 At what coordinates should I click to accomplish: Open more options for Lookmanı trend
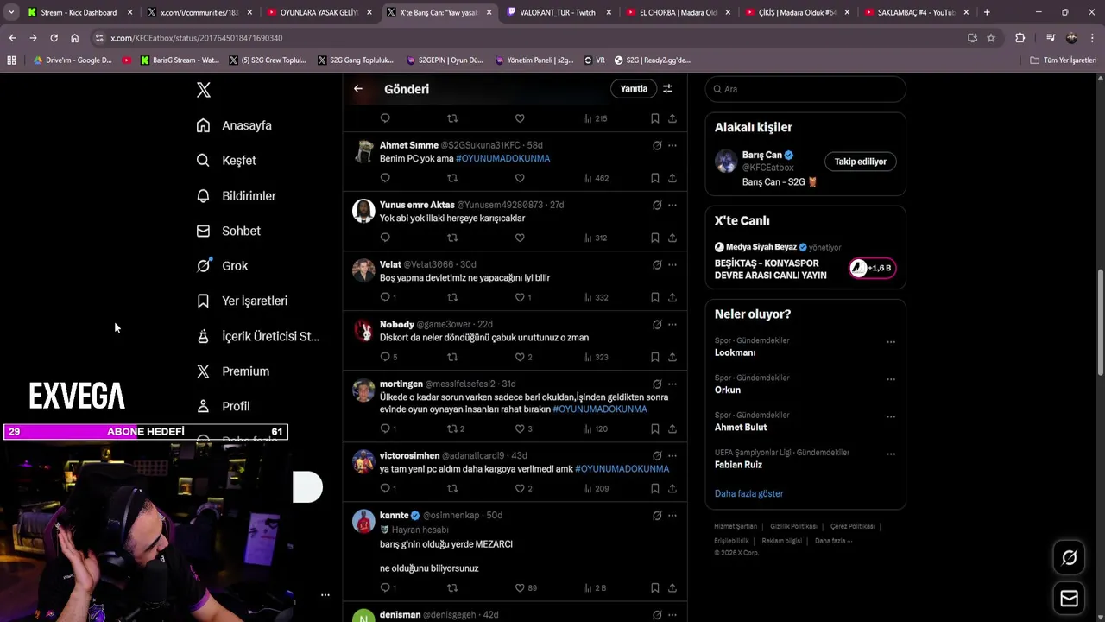(x=891, y=342)
